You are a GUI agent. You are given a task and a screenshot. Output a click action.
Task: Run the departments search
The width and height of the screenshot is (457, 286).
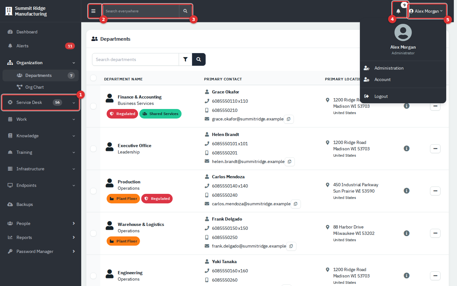199,59
